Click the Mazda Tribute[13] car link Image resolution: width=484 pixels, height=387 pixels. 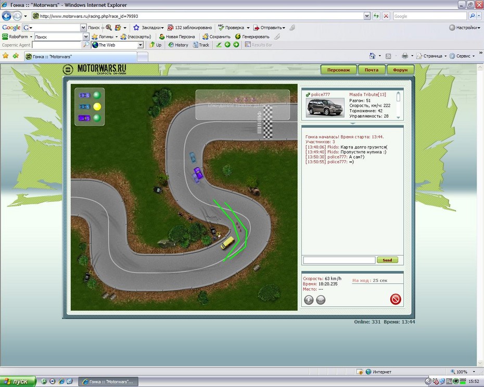pyautogui.click(x=367, y=95)
